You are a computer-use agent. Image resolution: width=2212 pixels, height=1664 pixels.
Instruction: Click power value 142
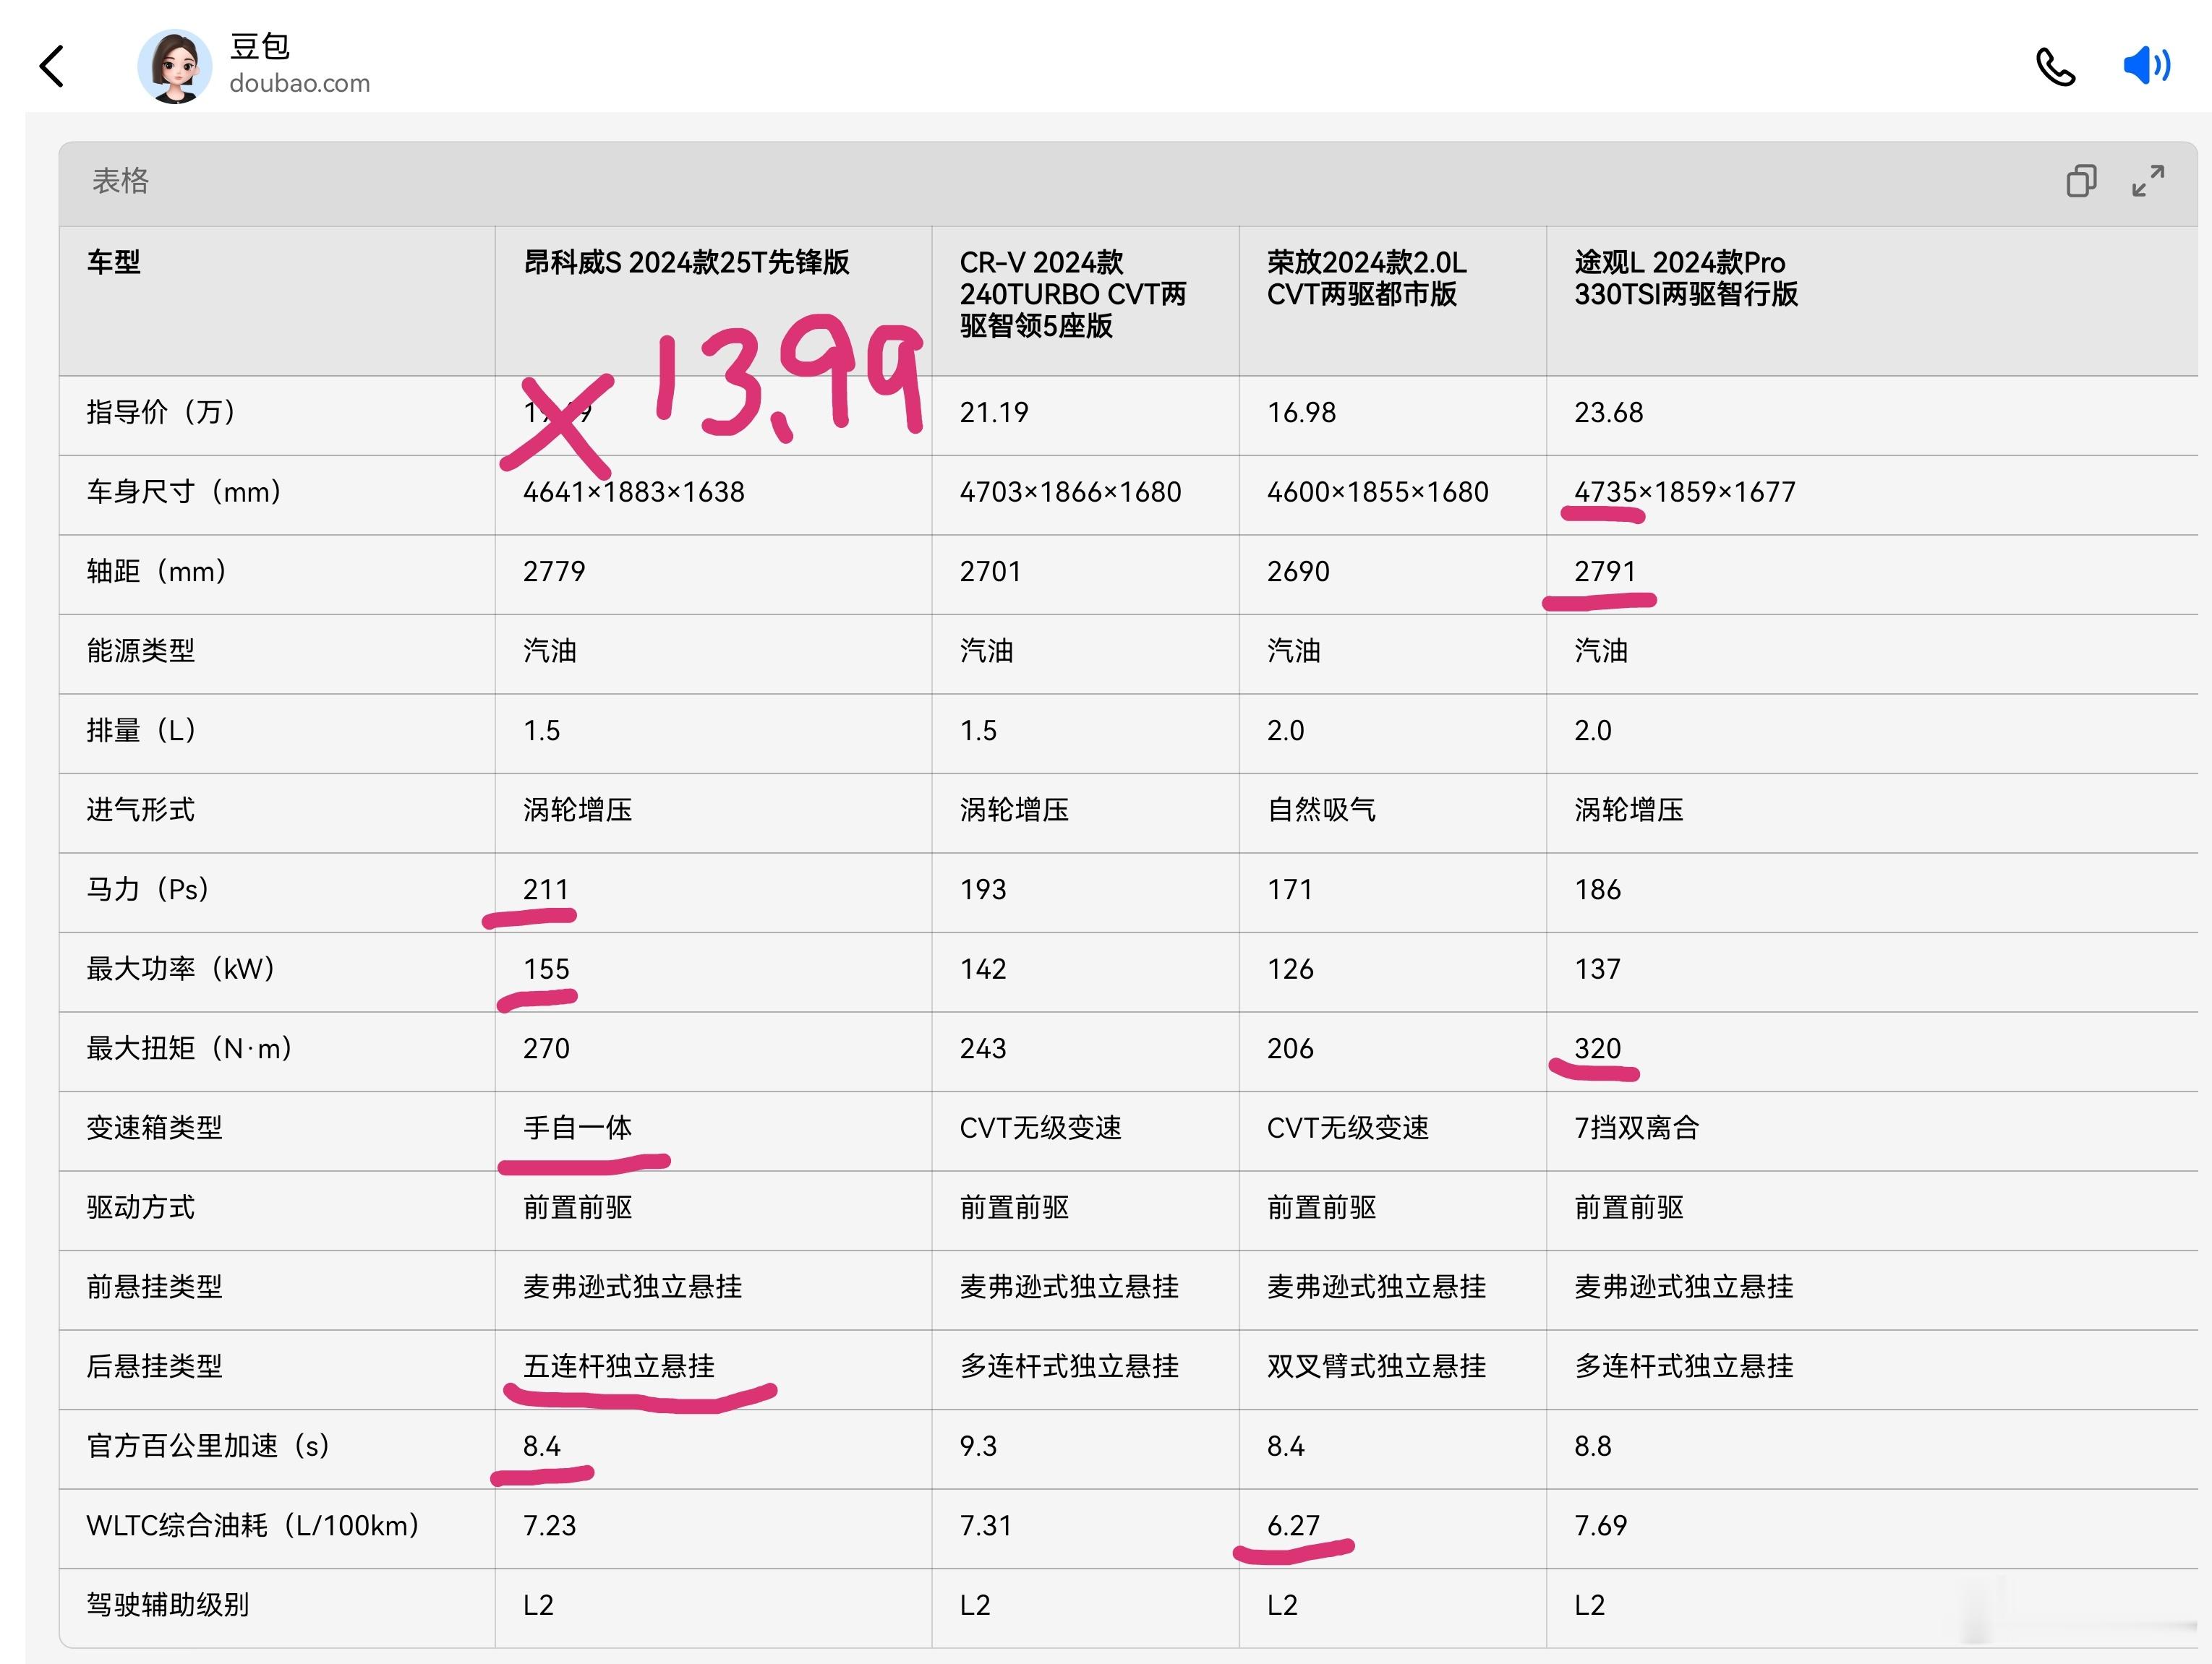[983, 969]
